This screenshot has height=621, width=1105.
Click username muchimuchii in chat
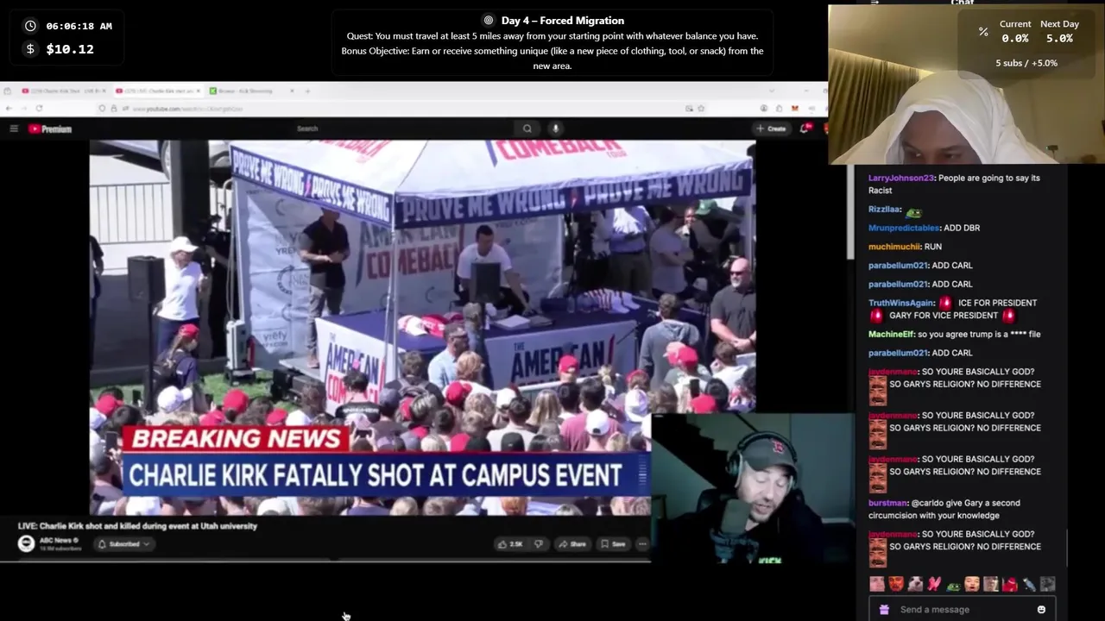click(893, 247)
